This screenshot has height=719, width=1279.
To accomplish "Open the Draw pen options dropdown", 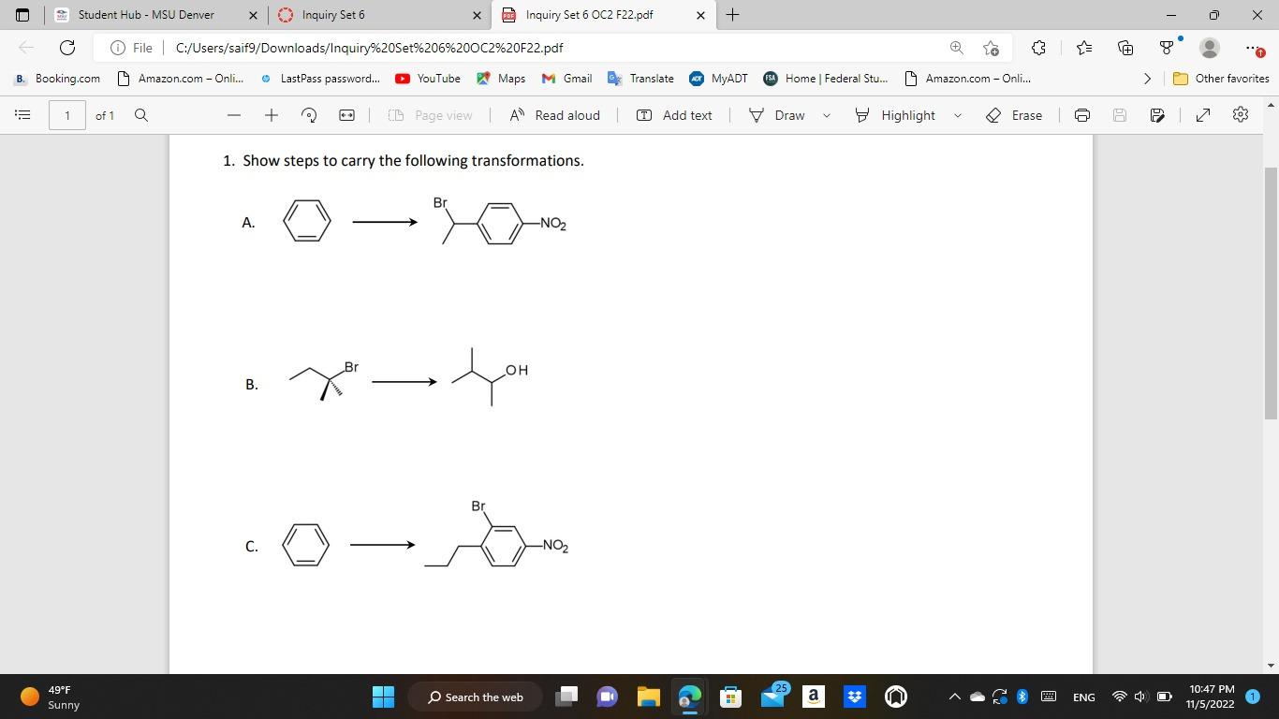I will [x=825, y=115].
